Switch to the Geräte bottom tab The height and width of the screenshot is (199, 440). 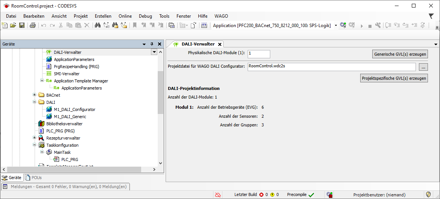(x=12, y=178)
